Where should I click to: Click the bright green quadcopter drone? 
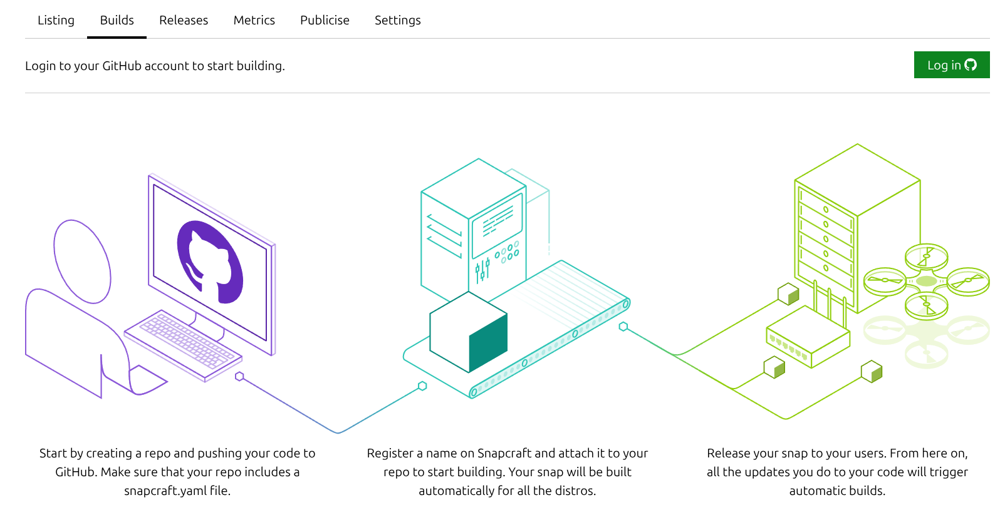tap(926, 281)
